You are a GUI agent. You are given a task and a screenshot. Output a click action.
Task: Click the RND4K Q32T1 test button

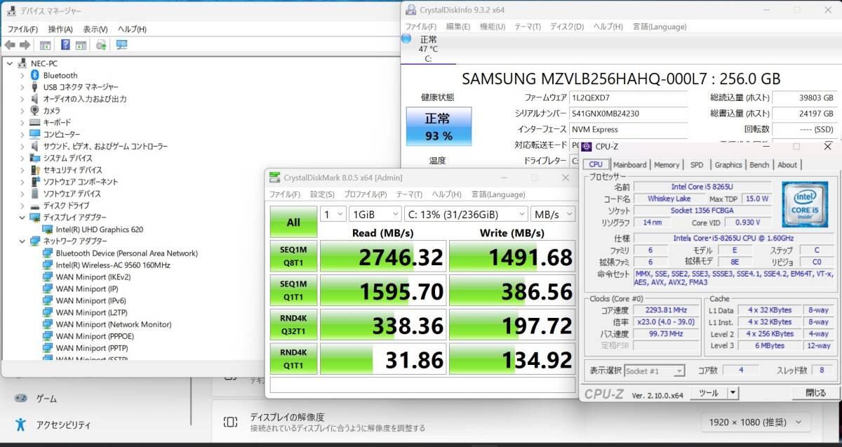[293, 324]
